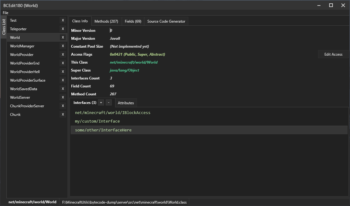Maximize the BCEdit180 window
The image size is (350, 206).
point(331,5)
